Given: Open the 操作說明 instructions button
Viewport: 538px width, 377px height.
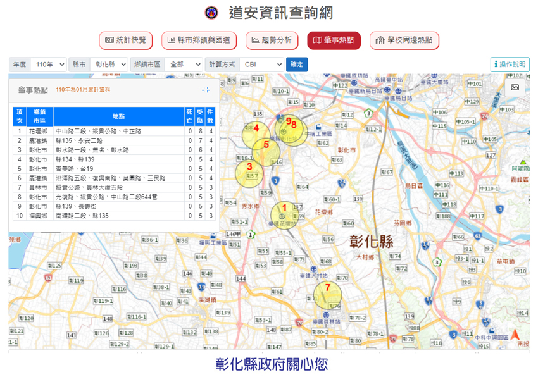Looking at the screenshot, I should pos(510,65).
